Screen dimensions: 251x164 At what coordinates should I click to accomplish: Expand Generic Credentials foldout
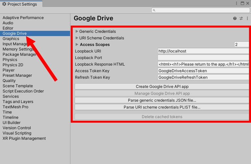pos(77,31)
